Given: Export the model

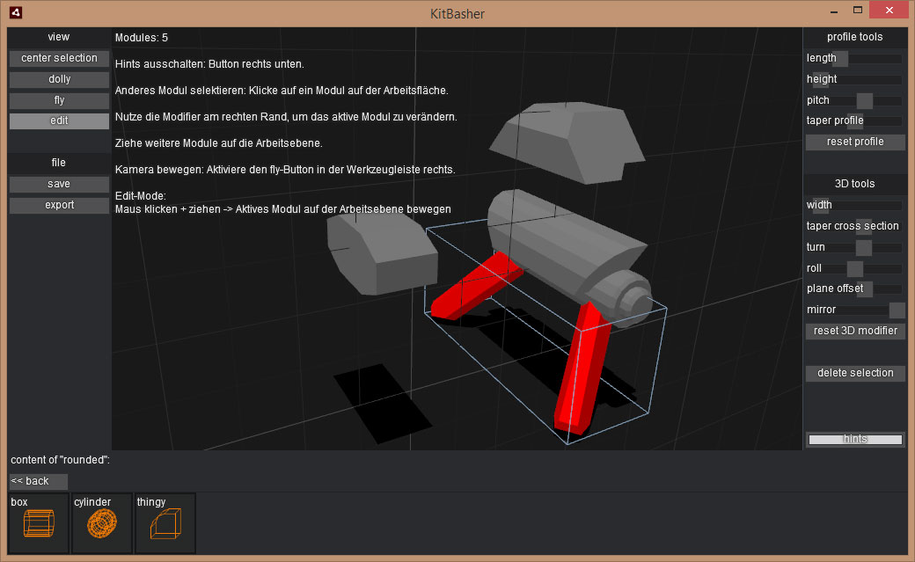Looking at the screenshot, I should 59,205.
